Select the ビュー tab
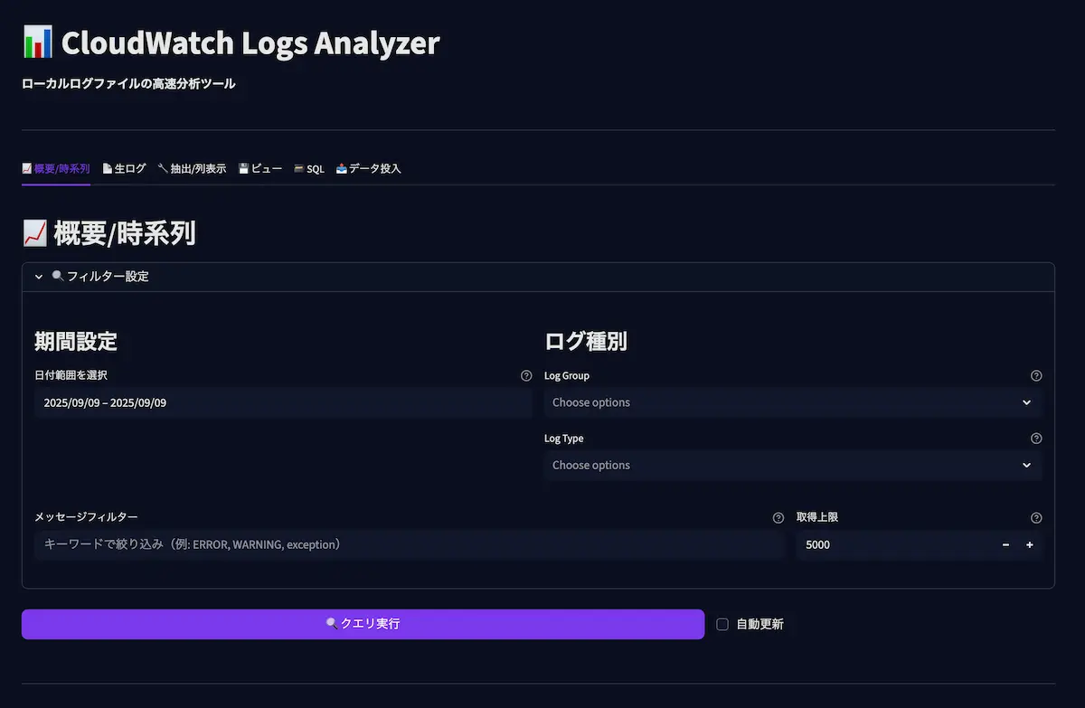 pyautogui.click(x=260, y=169)
